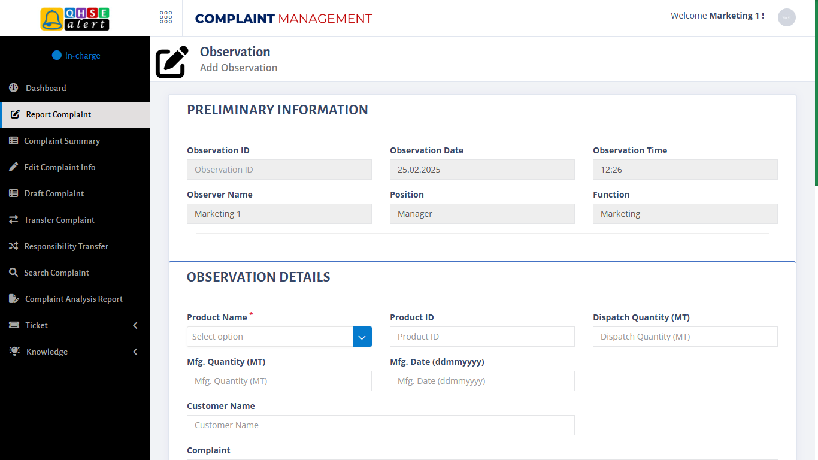
Task: Click the Ticket icon in the sidebar
Action: (13, 325)
